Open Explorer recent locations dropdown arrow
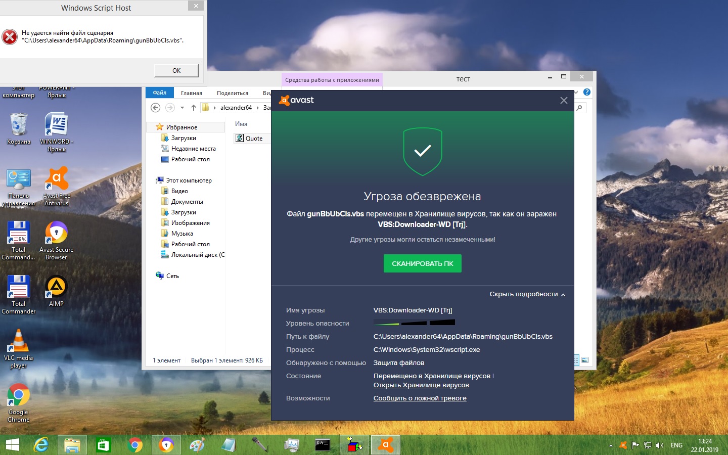The height and width of the screenshot is (455, 728). pos(183,108)
